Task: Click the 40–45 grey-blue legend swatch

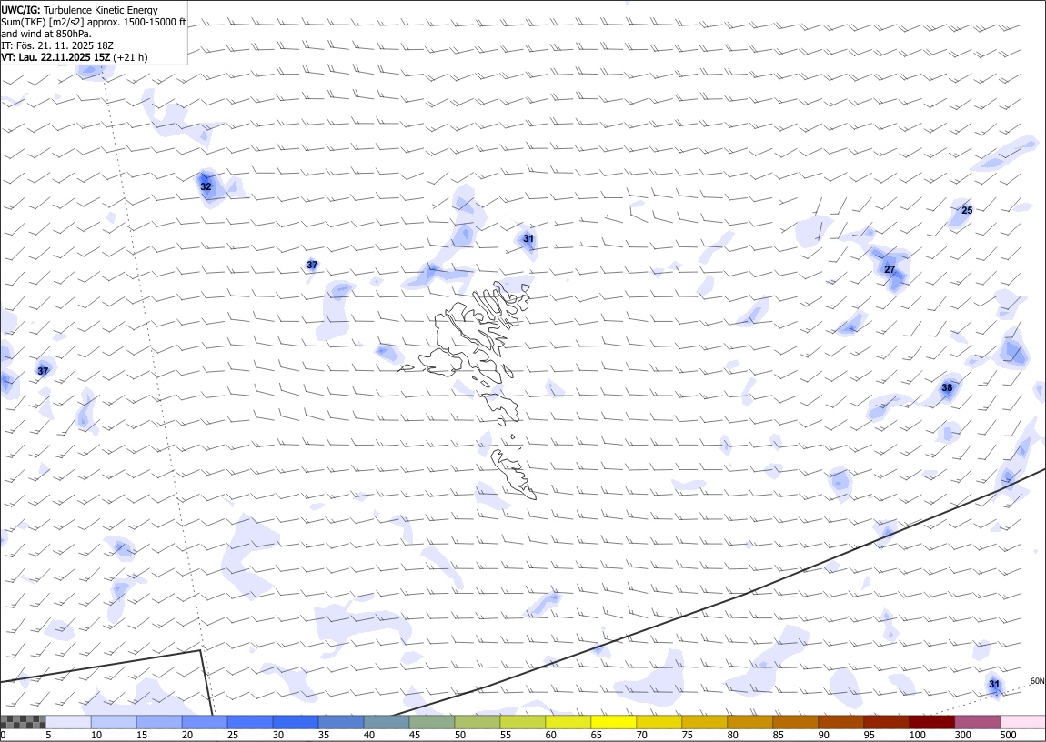Action: (387, 722)
